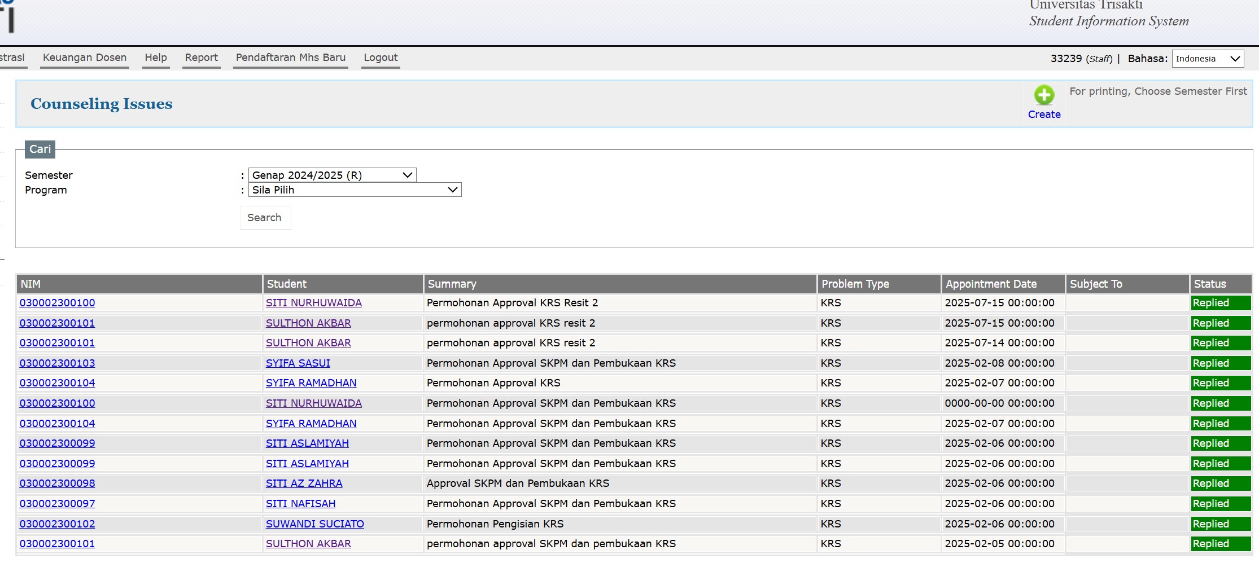Open NIM 030002300098 link
Viewport: 1259px width, 563px height.
pyautogui.click(x=57, y=483)
